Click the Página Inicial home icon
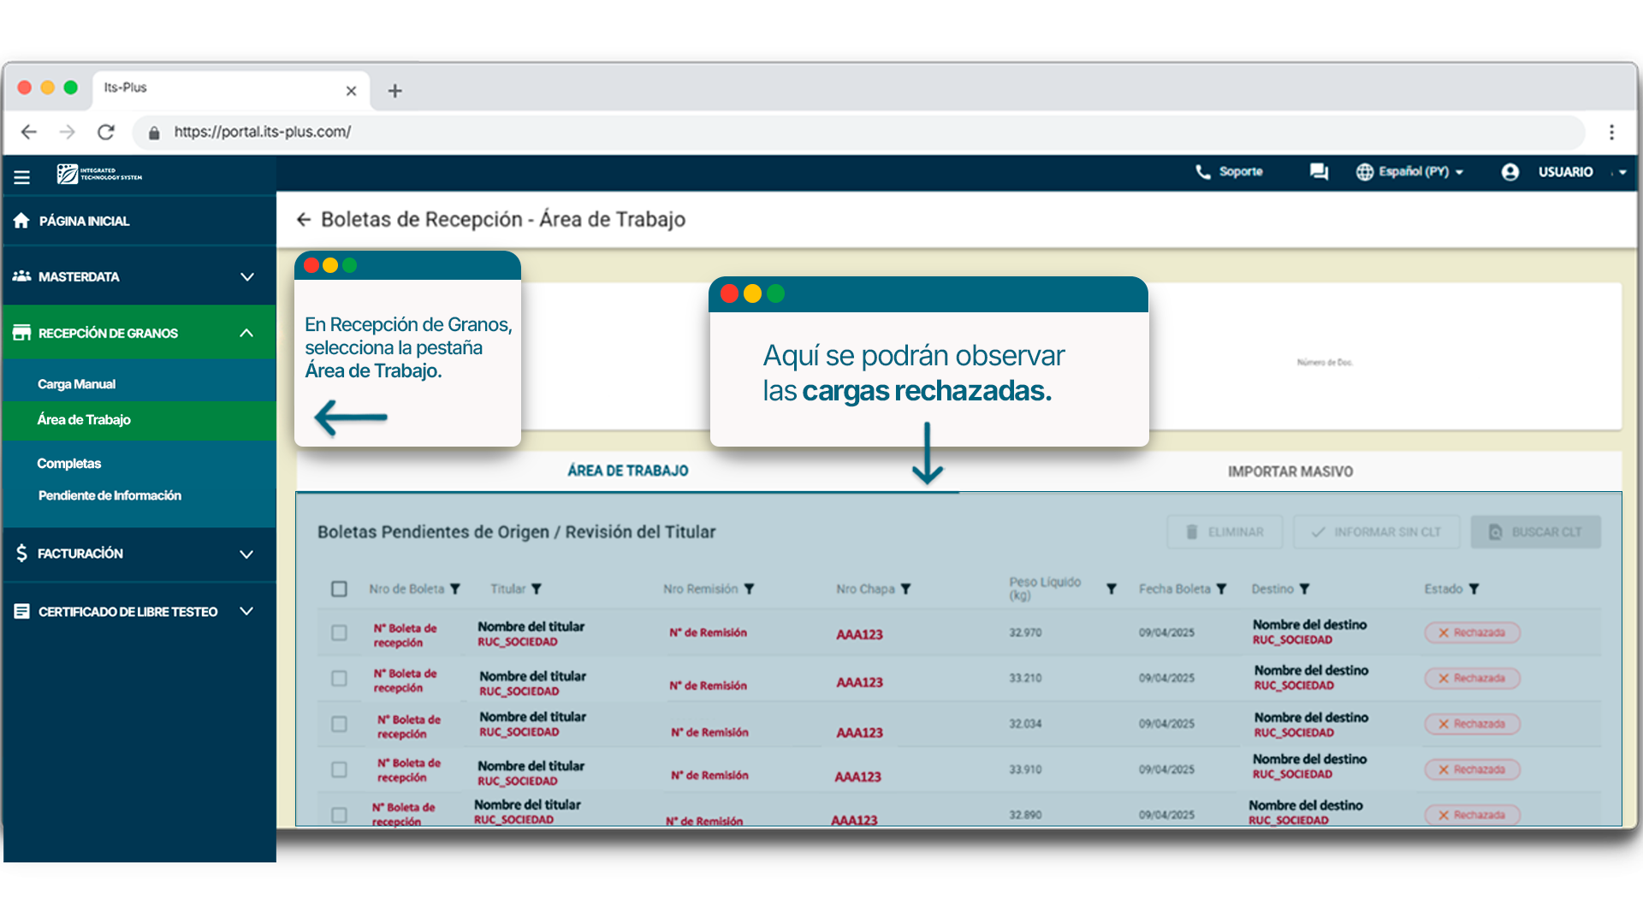The height and width of the screenshot is (924, 1643). coord(21,221)
